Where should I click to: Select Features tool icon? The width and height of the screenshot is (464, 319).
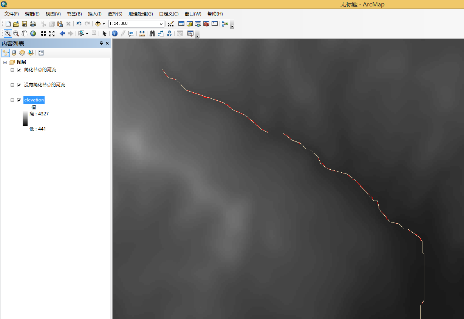click(81, 33)
